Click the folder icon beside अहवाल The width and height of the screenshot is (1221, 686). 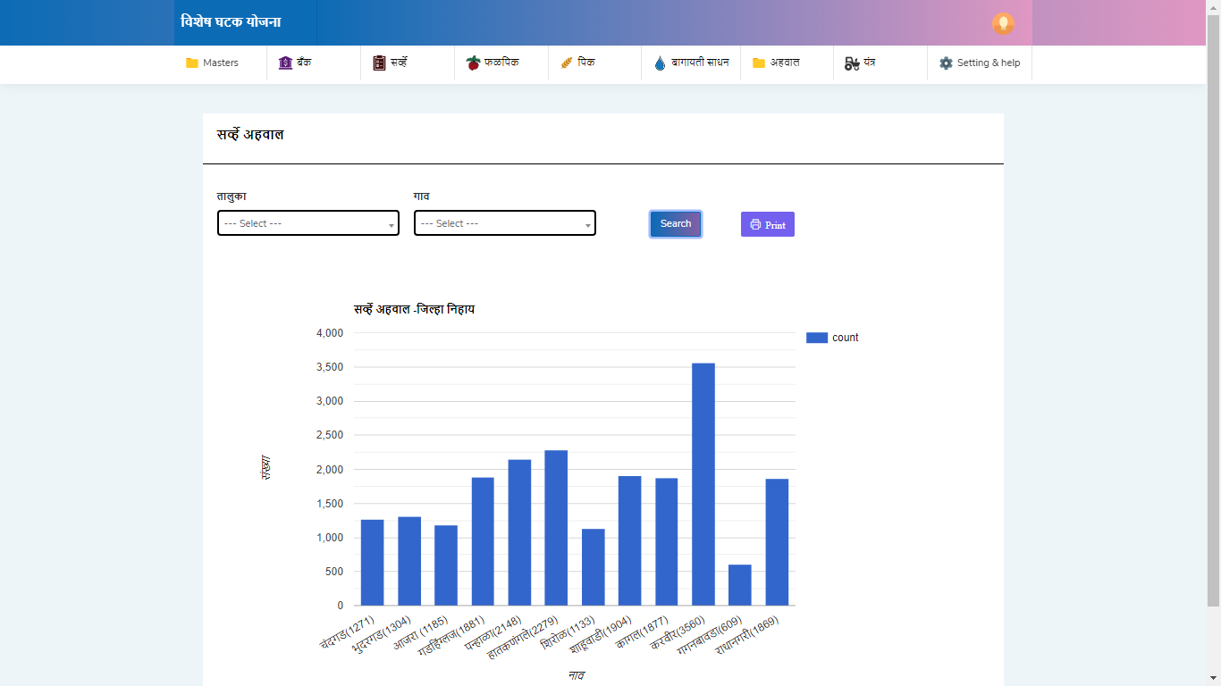(759, 63)
